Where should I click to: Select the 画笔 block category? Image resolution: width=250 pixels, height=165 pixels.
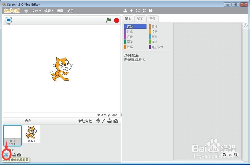(x=135, y=42)
